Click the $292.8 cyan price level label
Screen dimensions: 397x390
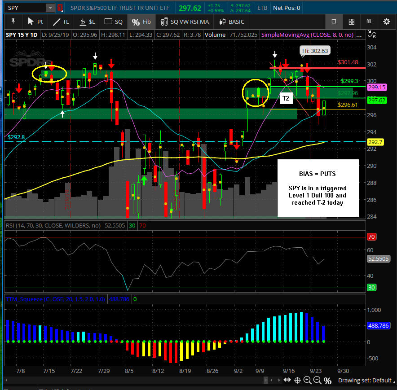point(16,137)
